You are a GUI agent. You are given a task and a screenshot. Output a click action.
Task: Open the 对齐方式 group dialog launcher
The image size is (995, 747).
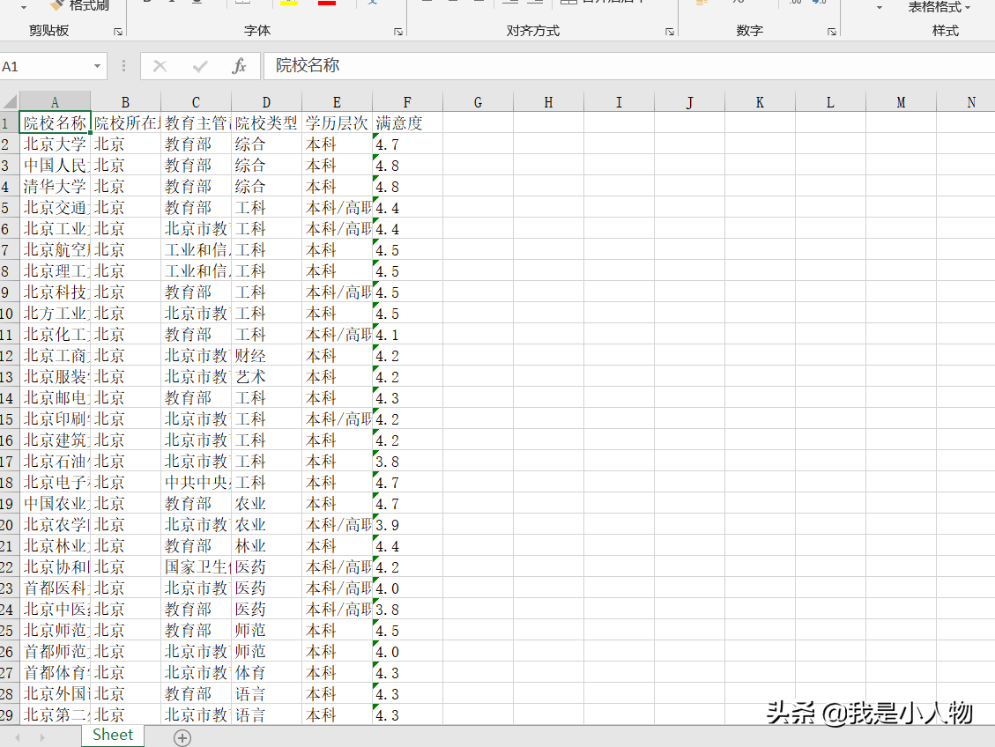(x=670, y=31)
